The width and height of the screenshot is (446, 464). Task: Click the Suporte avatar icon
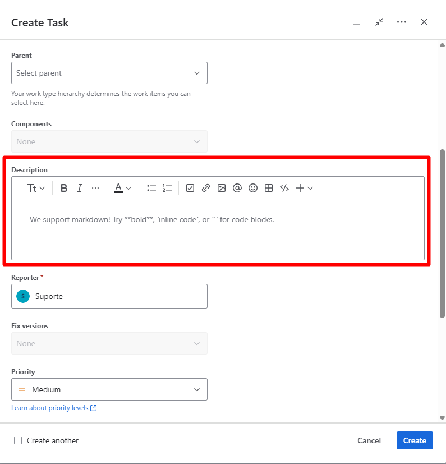(x=23, y=296)
